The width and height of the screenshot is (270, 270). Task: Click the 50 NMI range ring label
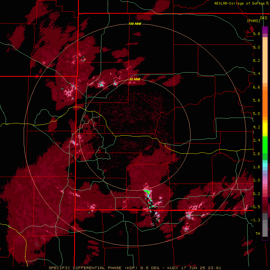coord(135,79)
